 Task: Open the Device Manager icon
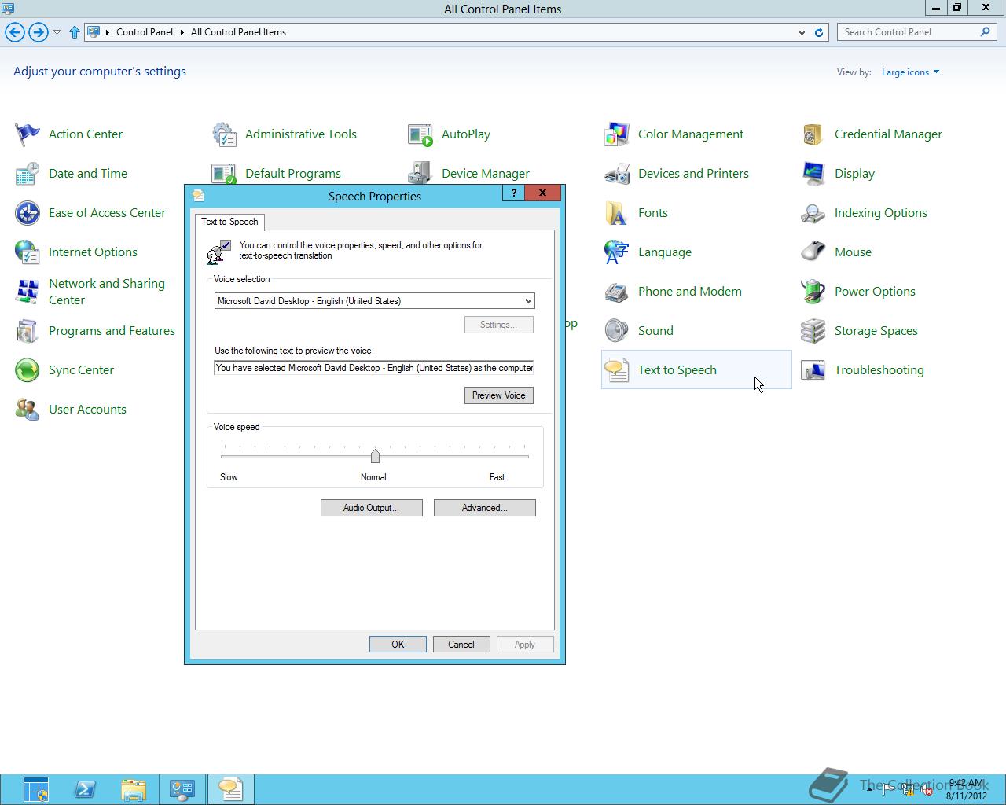coord(420,173)
